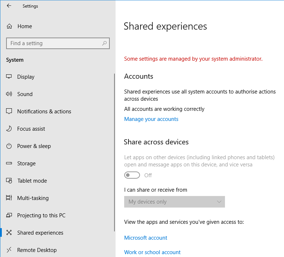
Task: Go to Home settings page
Action: 24,26
